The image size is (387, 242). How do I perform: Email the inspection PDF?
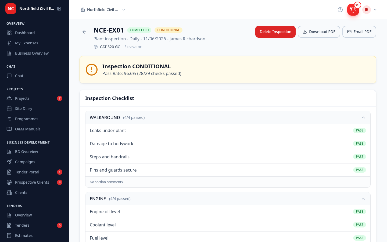click(359, 32)
